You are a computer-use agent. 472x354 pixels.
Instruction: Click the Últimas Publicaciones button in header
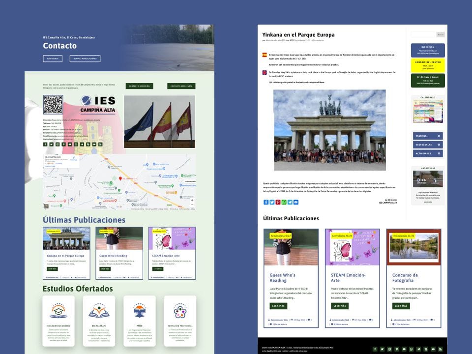[x=85, y=59]
